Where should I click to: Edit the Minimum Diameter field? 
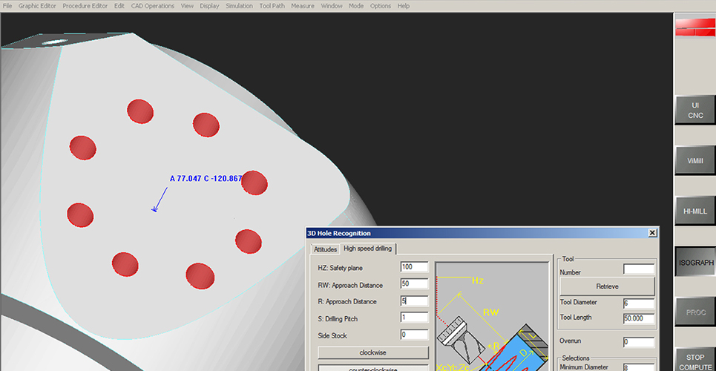pos(638,367)
